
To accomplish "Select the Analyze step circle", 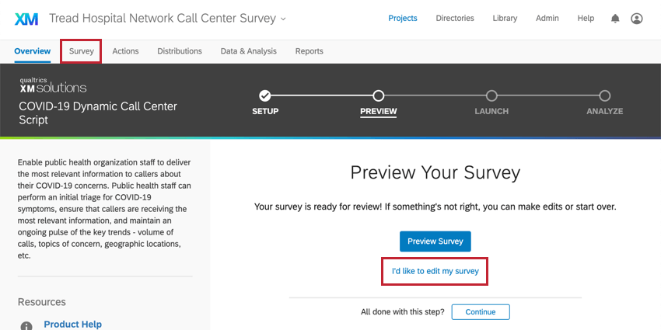I will (605, 96).
